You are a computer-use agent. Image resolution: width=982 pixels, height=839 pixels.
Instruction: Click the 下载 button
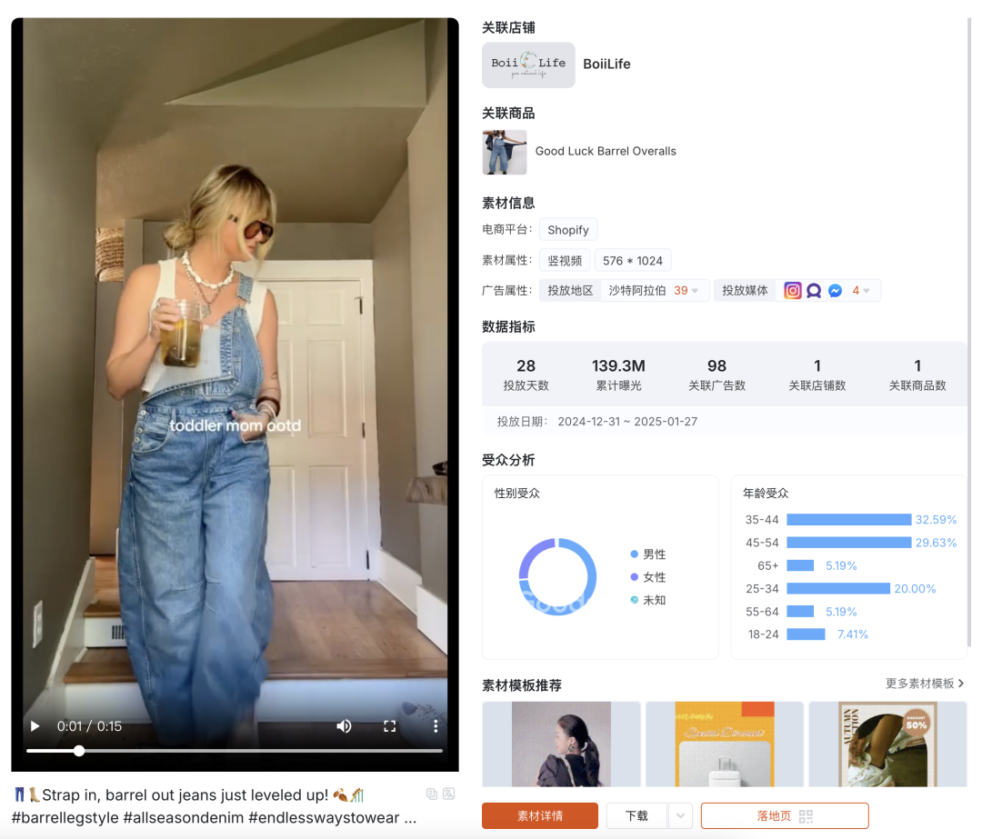[636, 816]
